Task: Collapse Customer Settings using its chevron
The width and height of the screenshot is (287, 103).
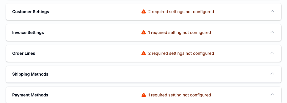Action: click(272, 11)
